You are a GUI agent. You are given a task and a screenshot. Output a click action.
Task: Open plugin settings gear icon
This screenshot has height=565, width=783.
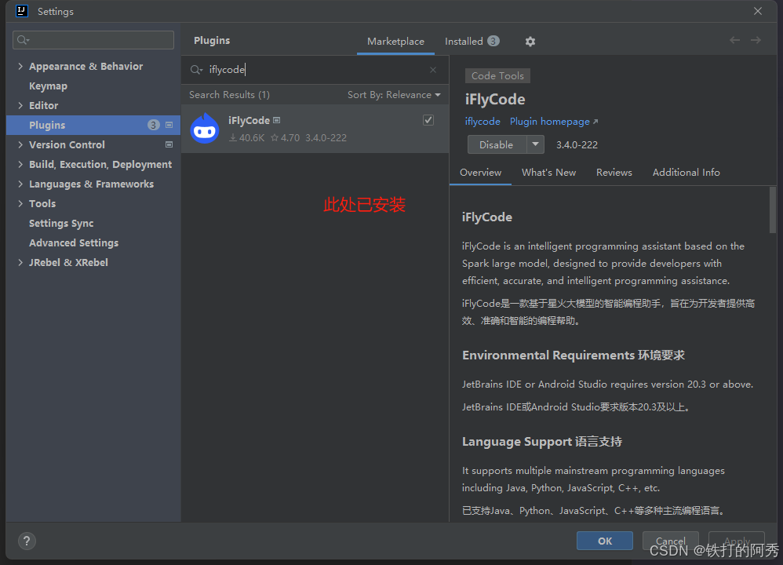(x=530, y=42)
